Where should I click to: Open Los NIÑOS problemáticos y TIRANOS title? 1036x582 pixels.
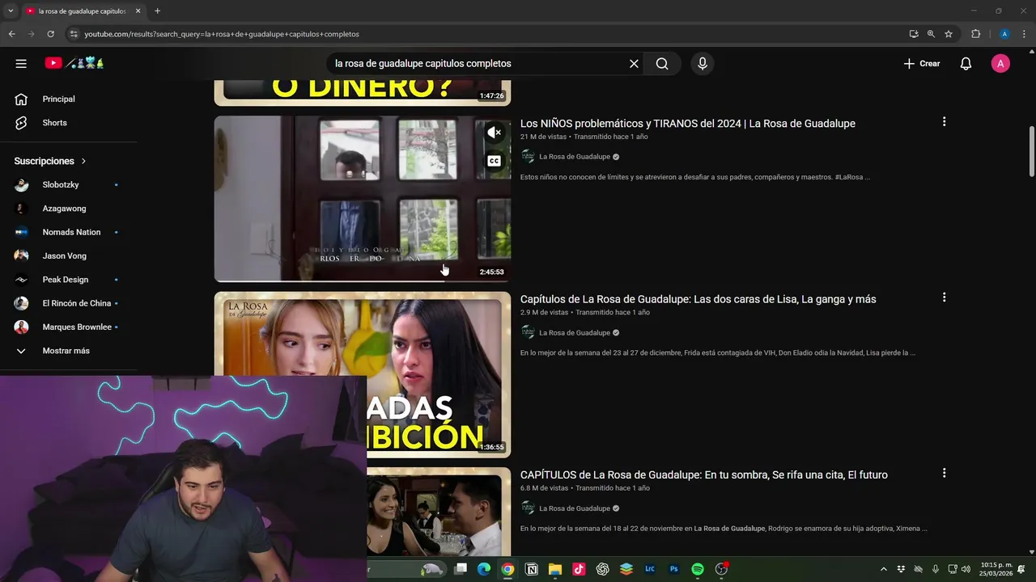tap(687, 124)
